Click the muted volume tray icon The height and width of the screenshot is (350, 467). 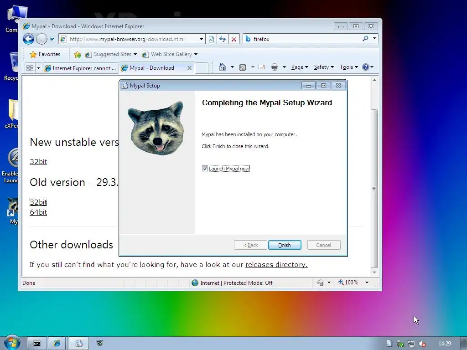422,344
